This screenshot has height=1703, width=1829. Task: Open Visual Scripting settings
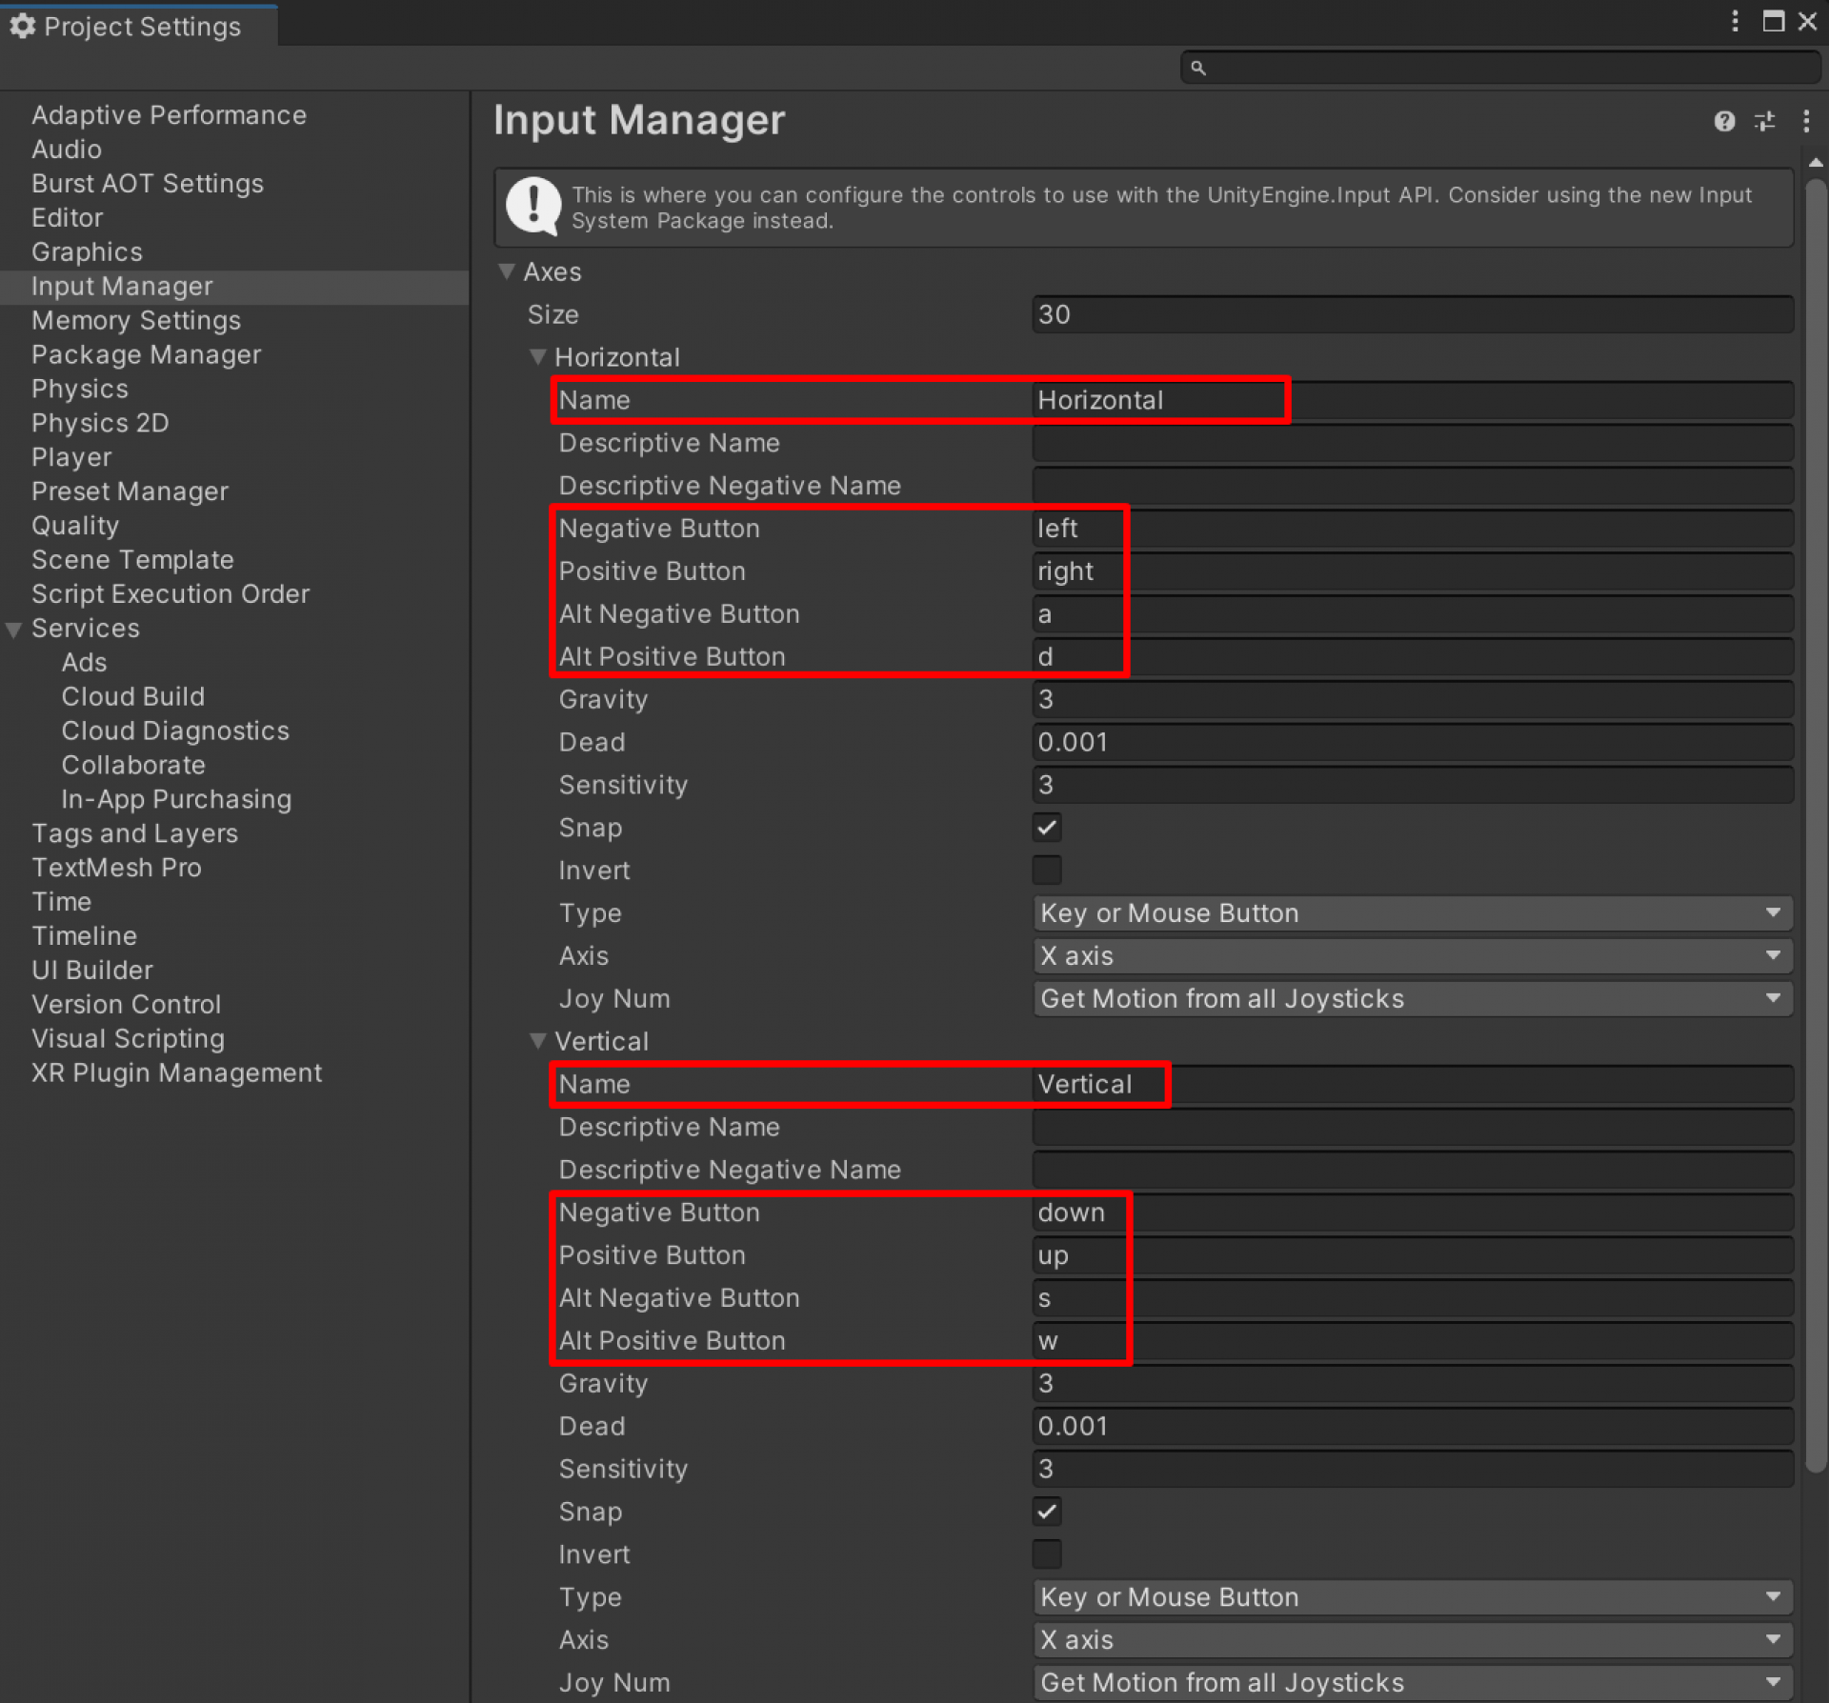(x=128, y=1039)
